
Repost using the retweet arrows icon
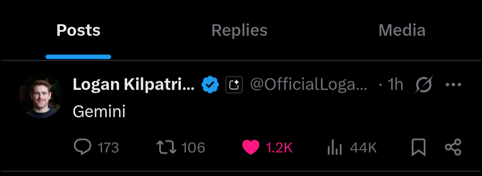coord(166,147)
